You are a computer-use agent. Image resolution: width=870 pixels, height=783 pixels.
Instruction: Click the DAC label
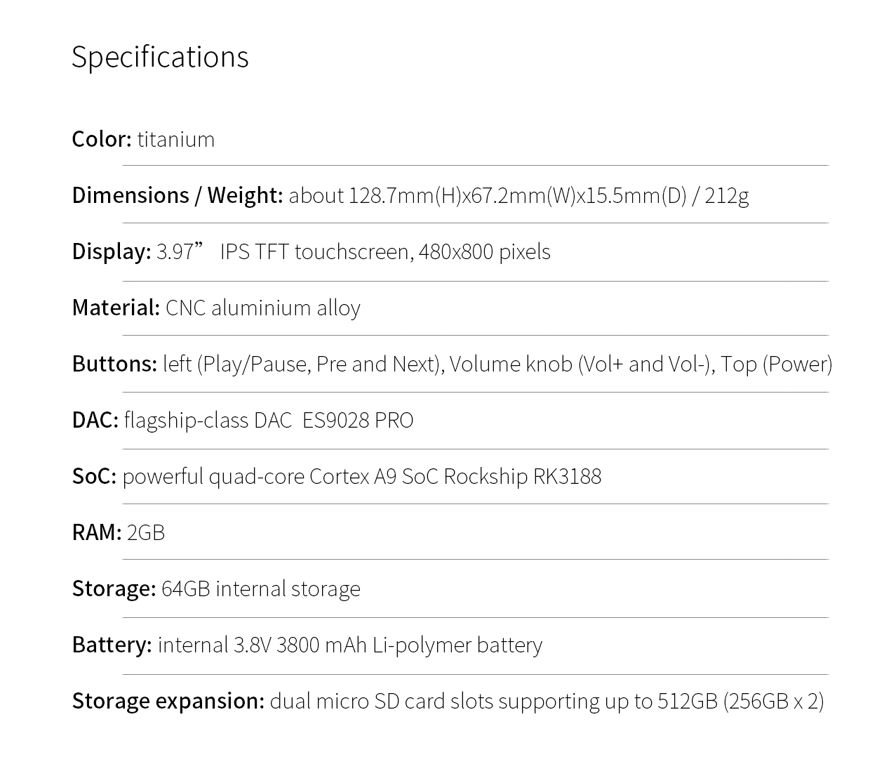(95, 420)
